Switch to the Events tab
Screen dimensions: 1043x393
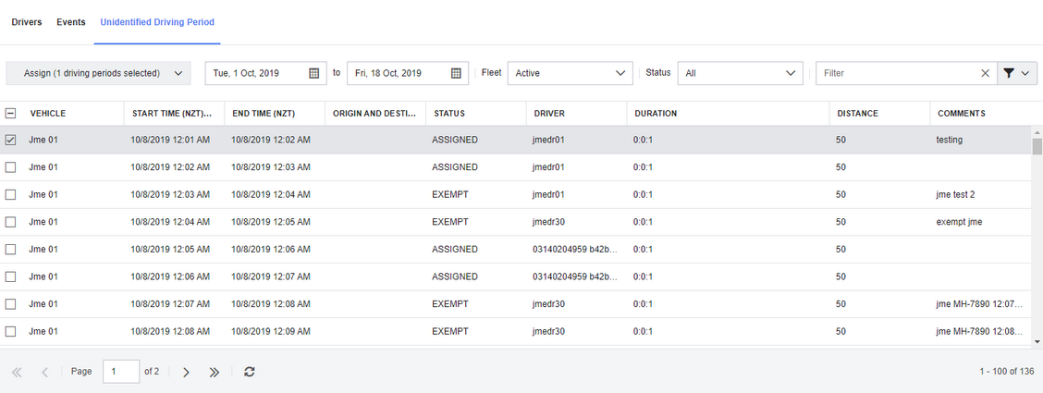point(71,22)
